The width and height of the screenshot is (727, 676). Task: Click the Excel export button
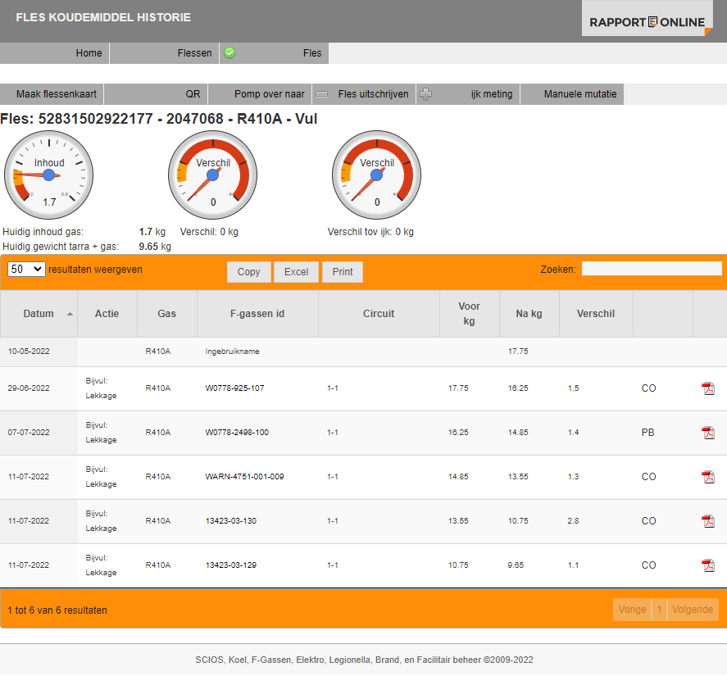click(x=296, y=272)
